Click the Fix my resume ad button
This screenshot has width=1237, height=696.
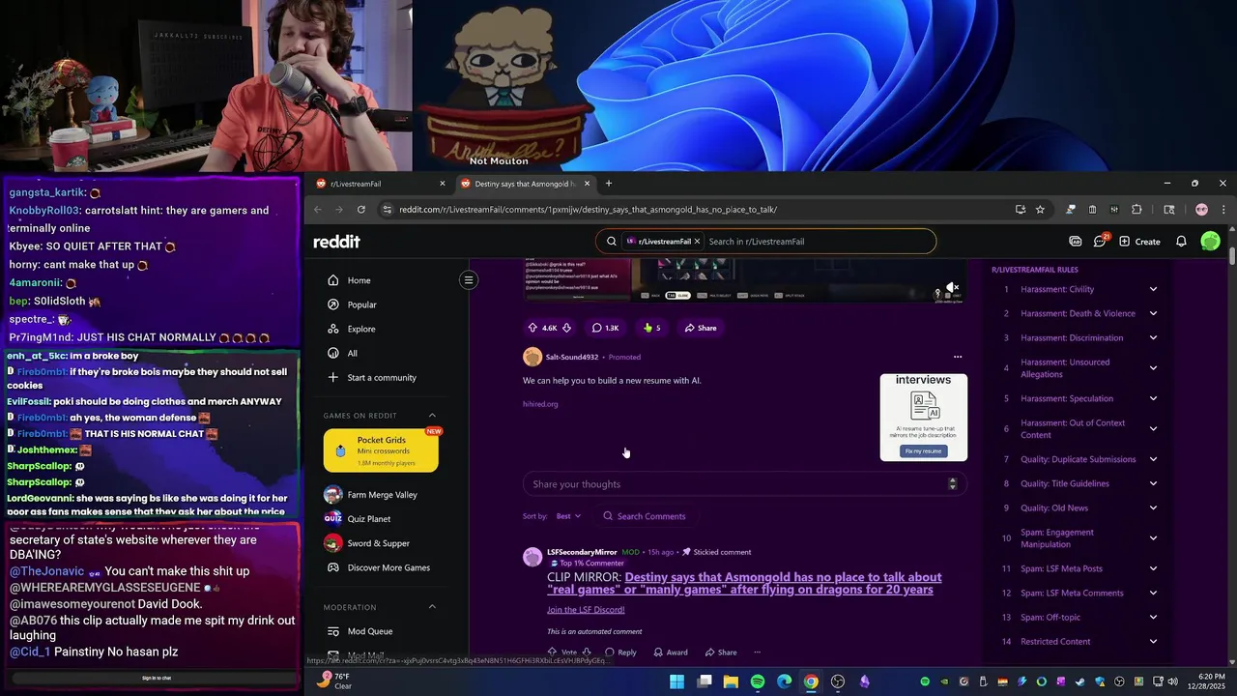[923, 451]
